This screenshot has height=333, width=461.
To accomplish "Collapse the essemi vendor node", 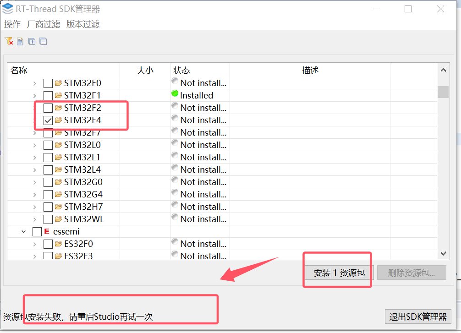I will click(24, 232).
